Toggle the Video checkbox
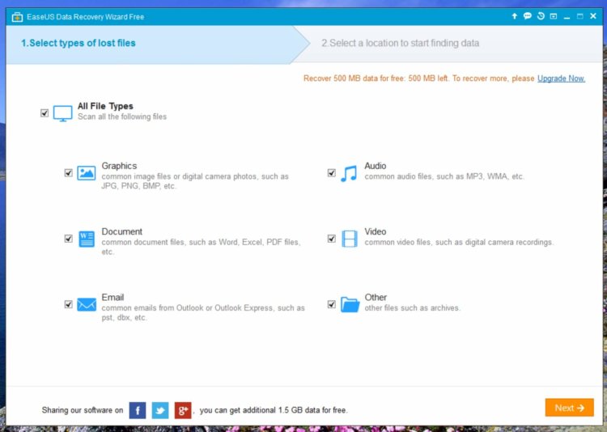This screenshot has height=432, width=607. click(x=331, y=239)
